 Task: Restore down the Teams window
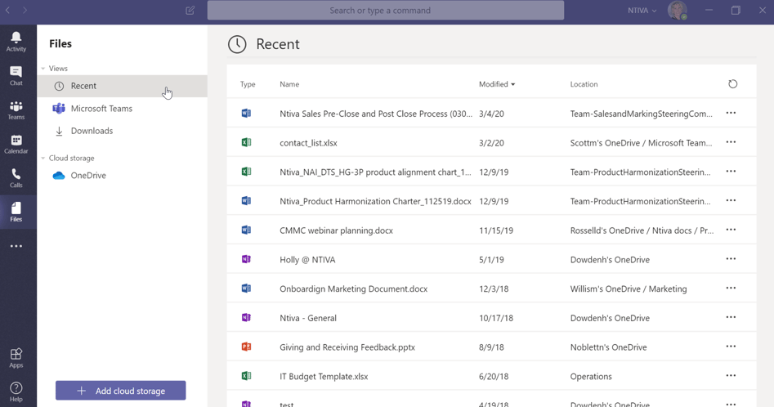click(736, 11)
